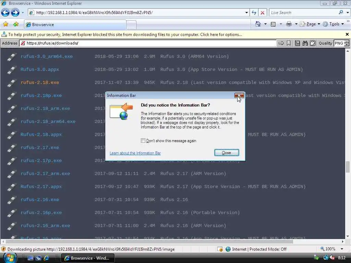The height and width of the screenshot is (263, 351).
Task: Check Don't show this message again
Action: pos(143,141)
